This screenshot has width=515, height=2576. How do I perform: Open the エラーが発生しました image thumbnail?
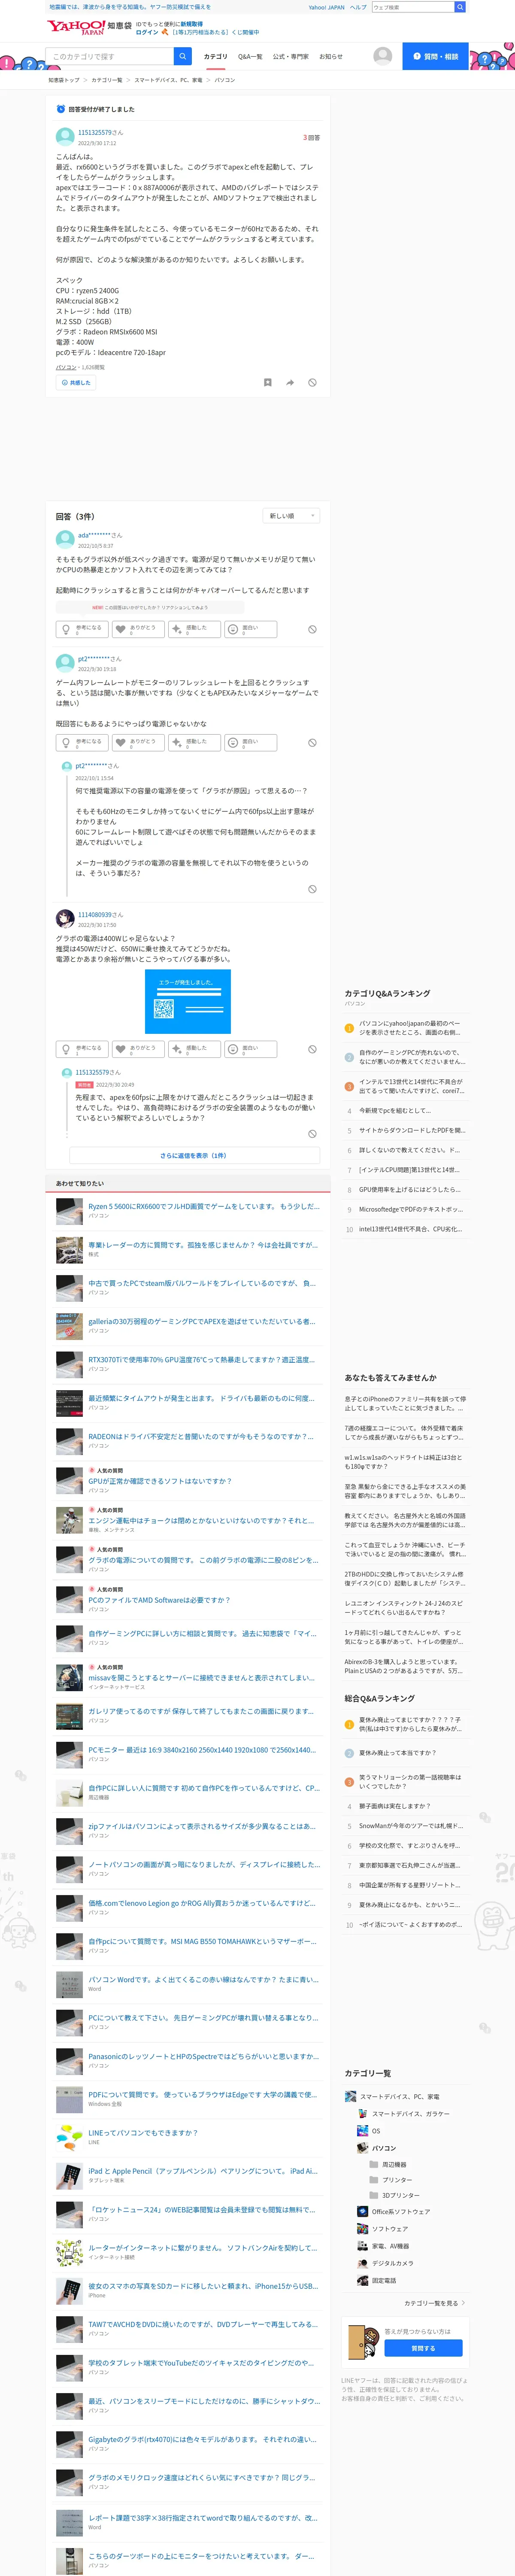188,1001
